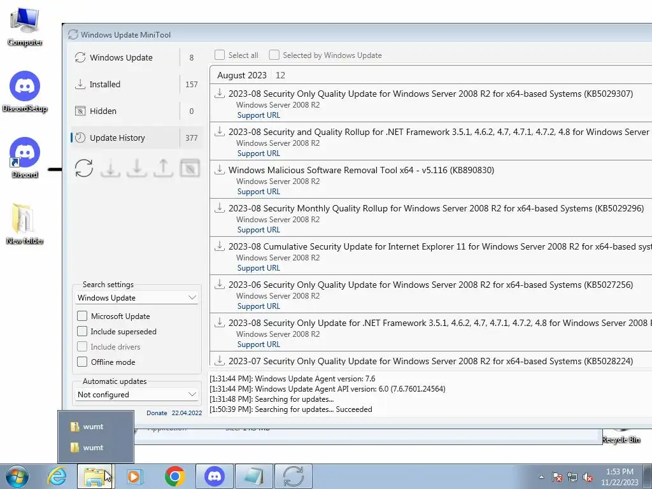Select first wumt item in taskbar popup
This screenshot has height=489, width=652.
point(96,427)
